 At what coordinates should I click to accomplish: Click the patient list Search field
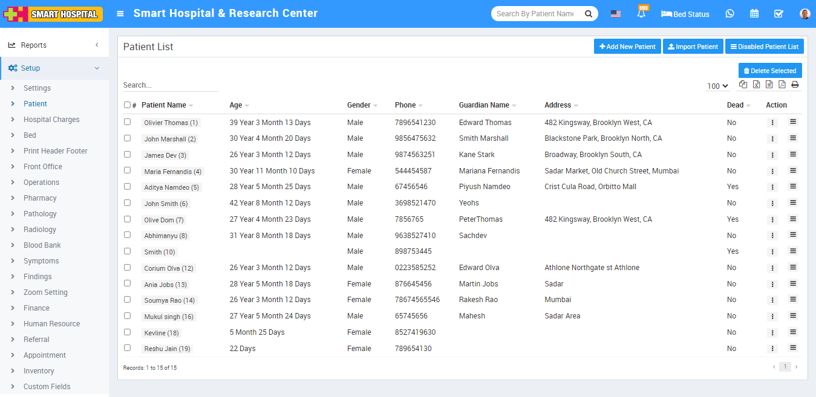click(170, 85)
